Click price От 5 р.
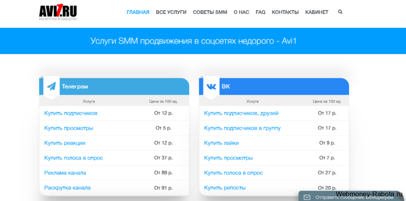406x201 pixels. tap(163, 128)
